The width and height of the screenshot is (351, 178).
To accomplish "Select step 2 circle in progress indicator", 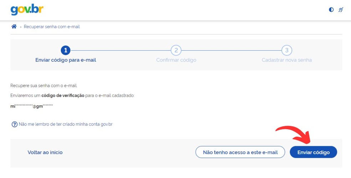I will pos(176,50).
